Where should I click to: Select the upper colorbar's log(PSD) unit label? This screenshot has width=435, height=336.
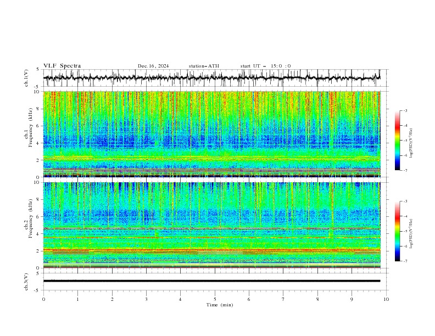[411, 143]
